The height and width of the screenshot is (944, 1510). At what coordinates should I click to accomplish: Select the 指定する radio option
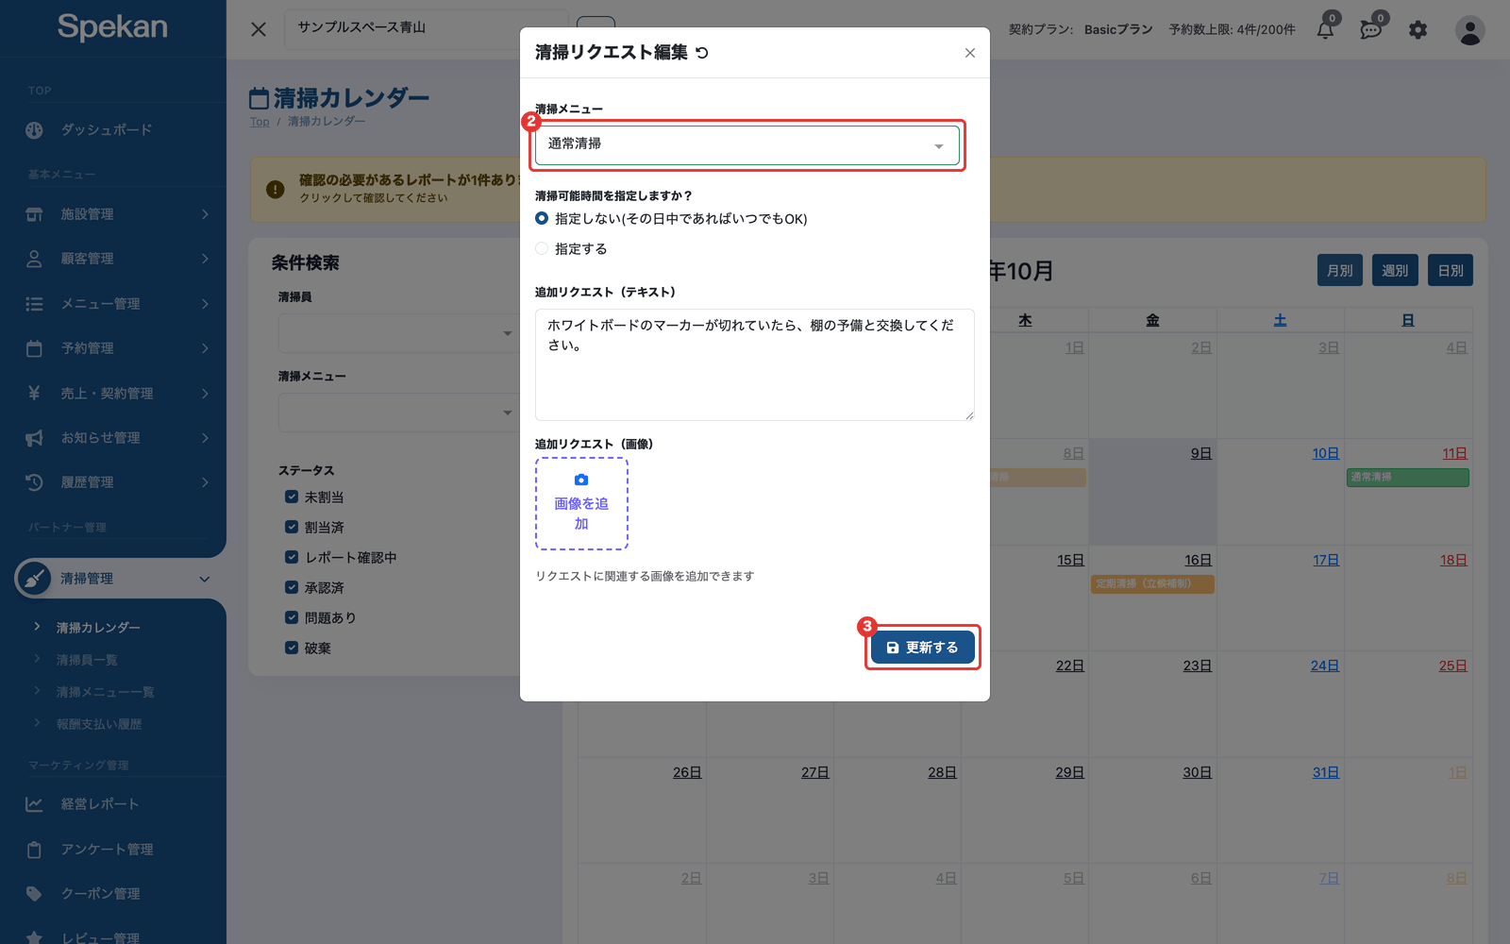pyautogui.click(x=542, y=248)
